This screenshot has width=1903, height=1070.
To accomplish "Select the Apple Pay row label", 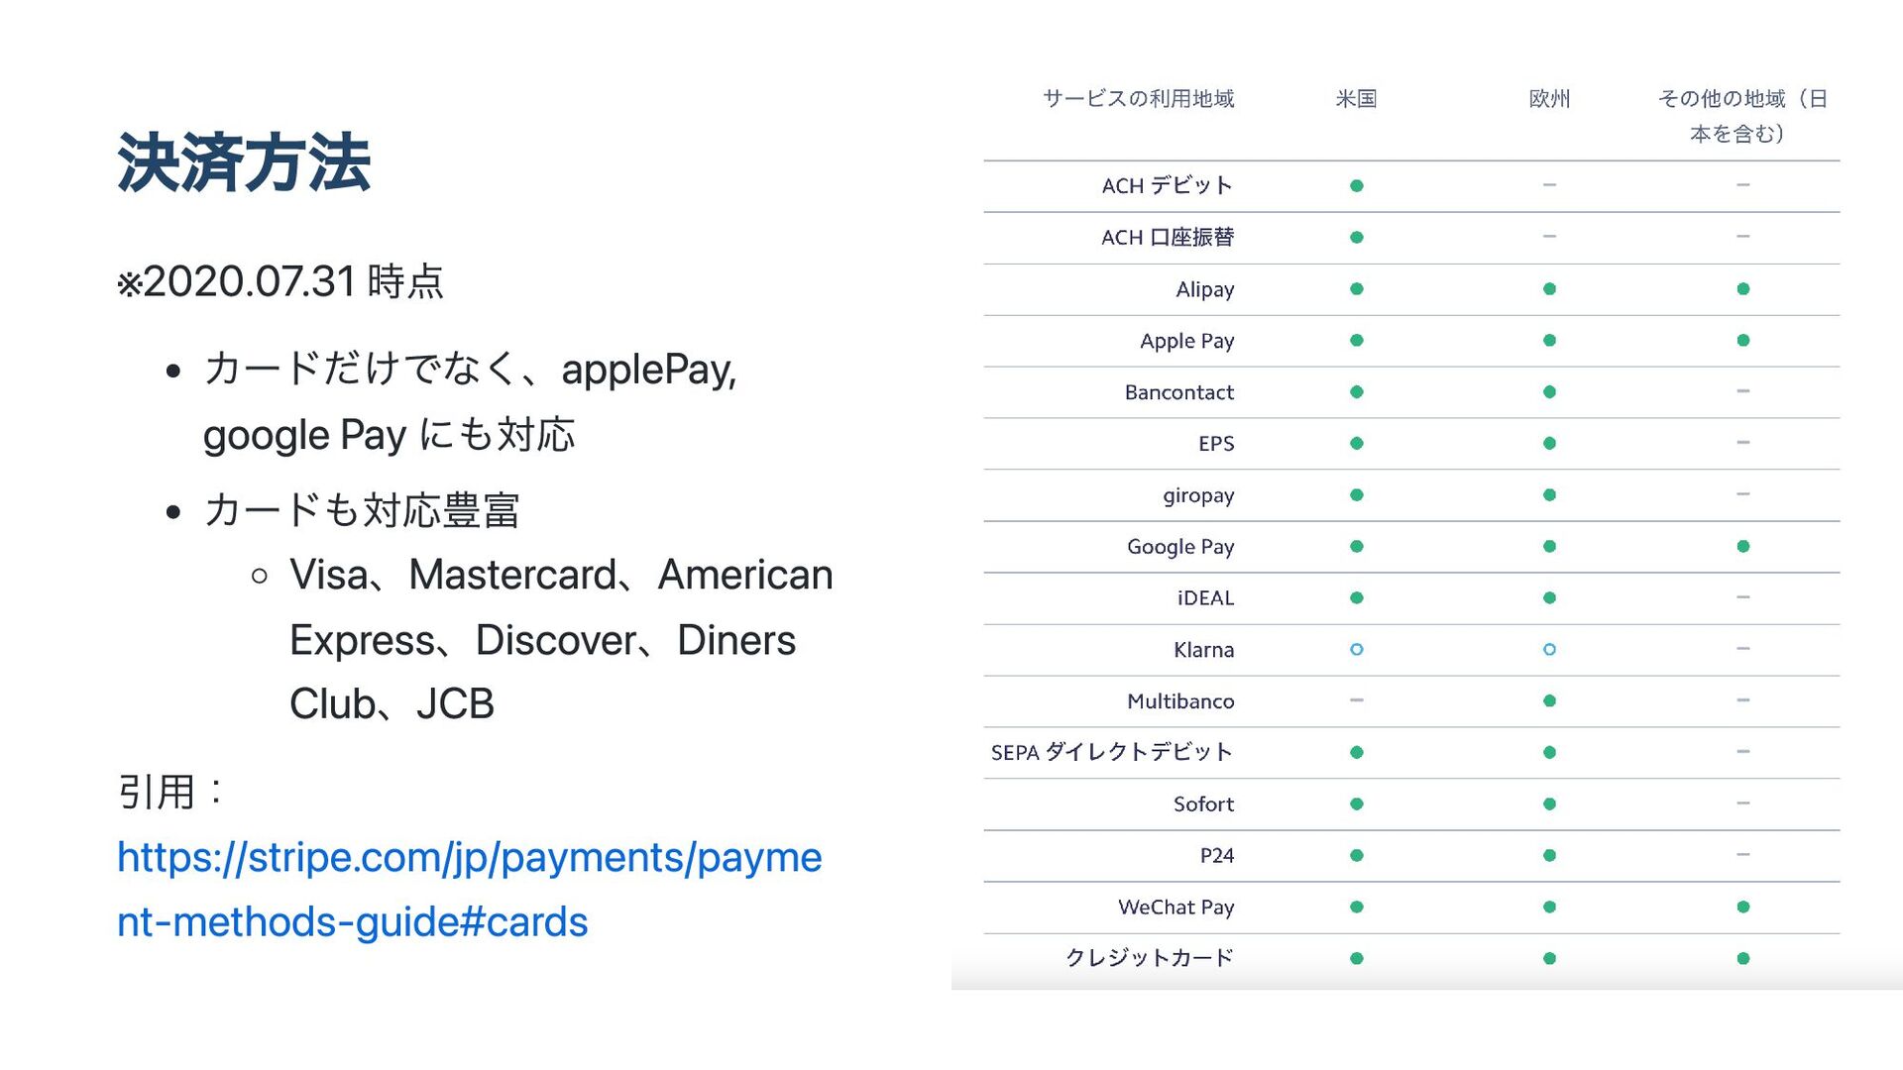I will coord(1186,341).
